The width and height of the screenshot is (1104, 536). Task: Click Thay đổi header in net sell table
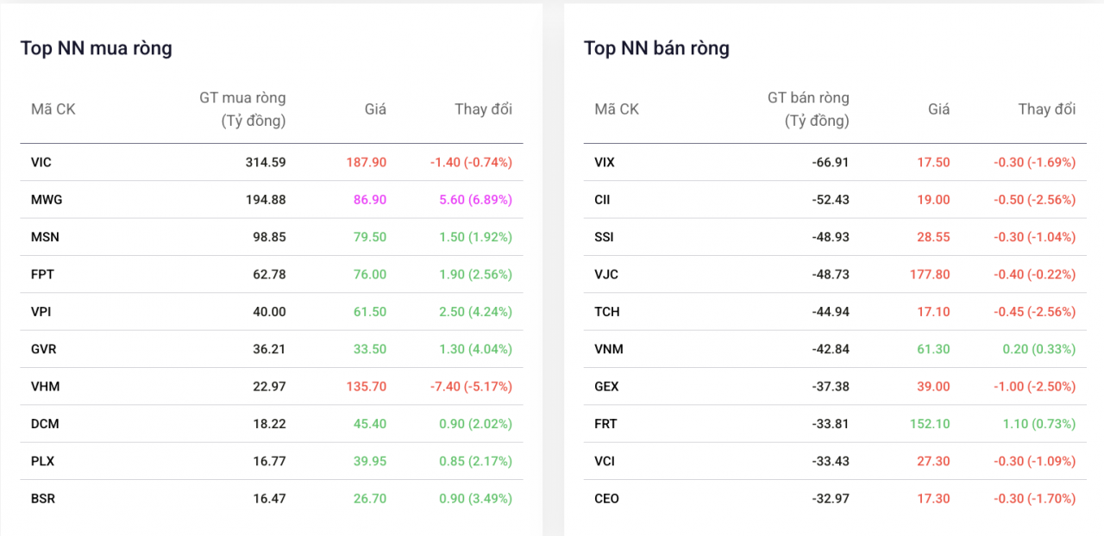tap(1046, 109)
